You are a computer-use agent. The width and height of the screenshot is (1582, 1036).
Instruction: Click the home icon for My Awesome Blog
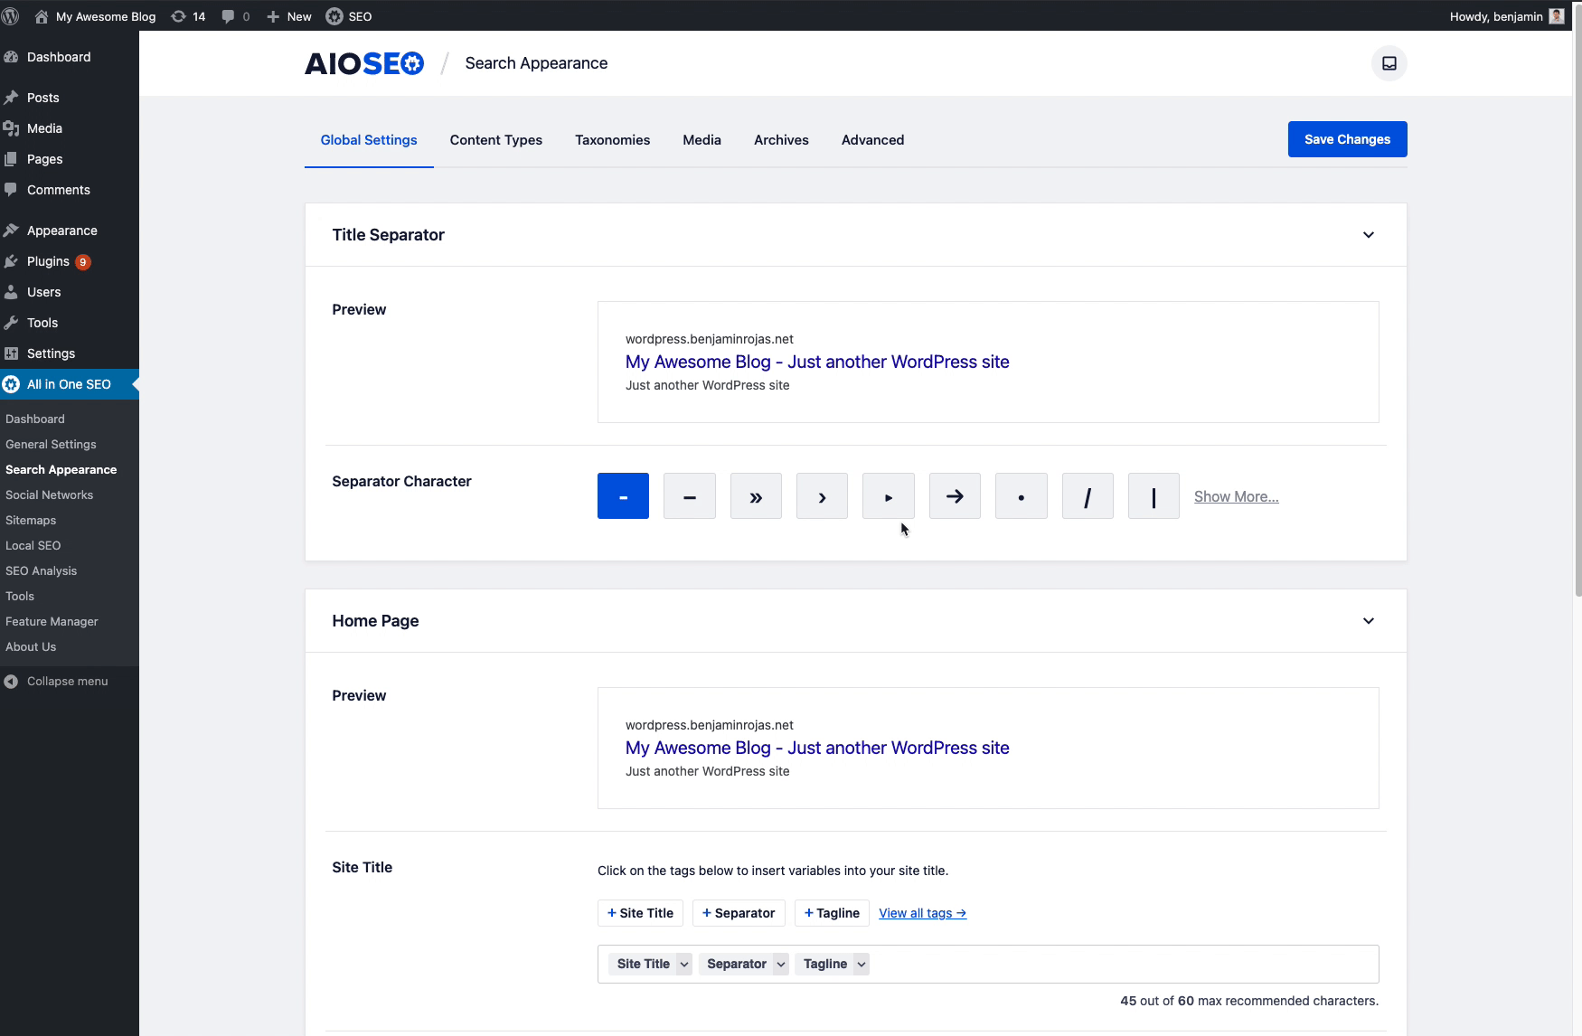coord(42,16)
